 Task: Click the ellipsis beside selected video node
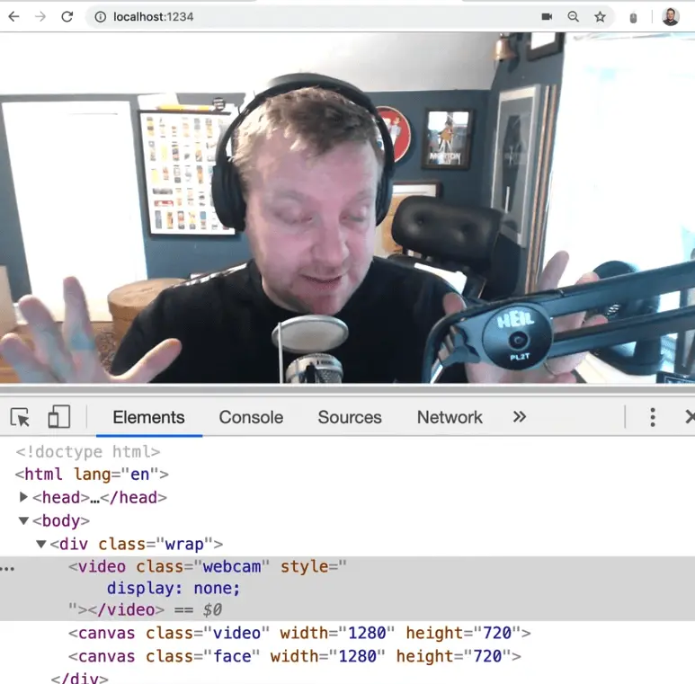point(8,568)
